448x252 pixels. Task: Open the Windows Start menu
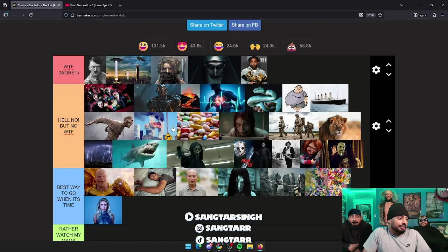tap(188, 246)
